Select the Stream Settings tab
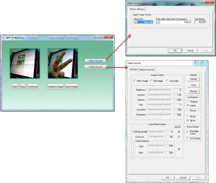This screenshot has height=183, width=216. [137, 9]
